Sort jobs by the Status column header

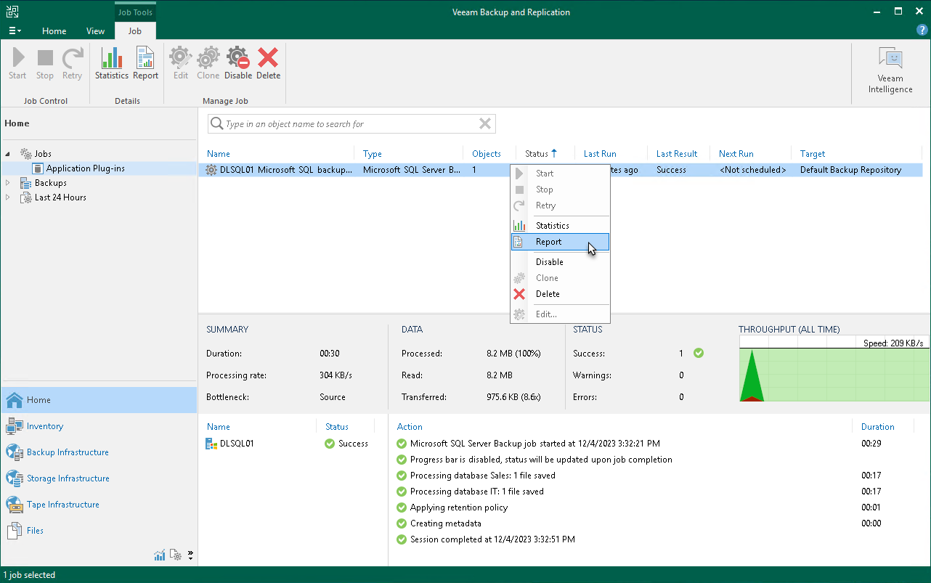[x=542, y=154]
